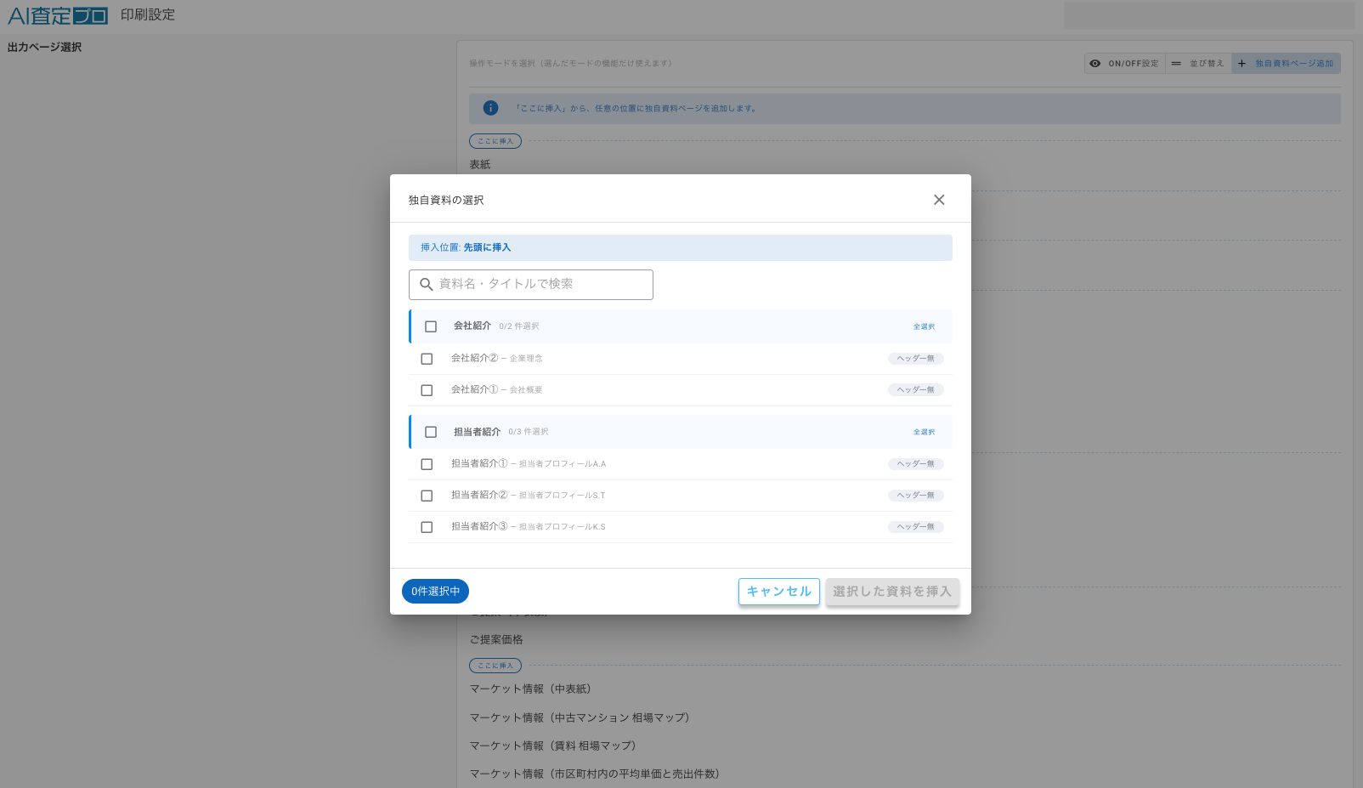1363x788 pixels.
Task: Click the 0件選択中 badge
Action: point(435,592)
